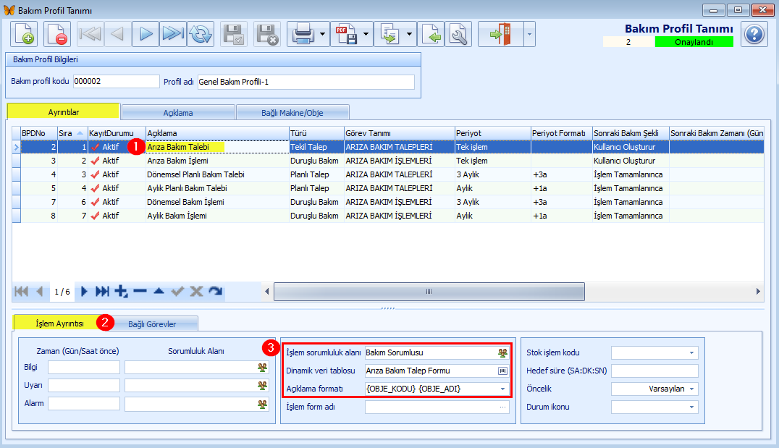Click the delete record document icon
This screenshot has width=779, height=448.
pyautogui.click(x=56, y=34)
